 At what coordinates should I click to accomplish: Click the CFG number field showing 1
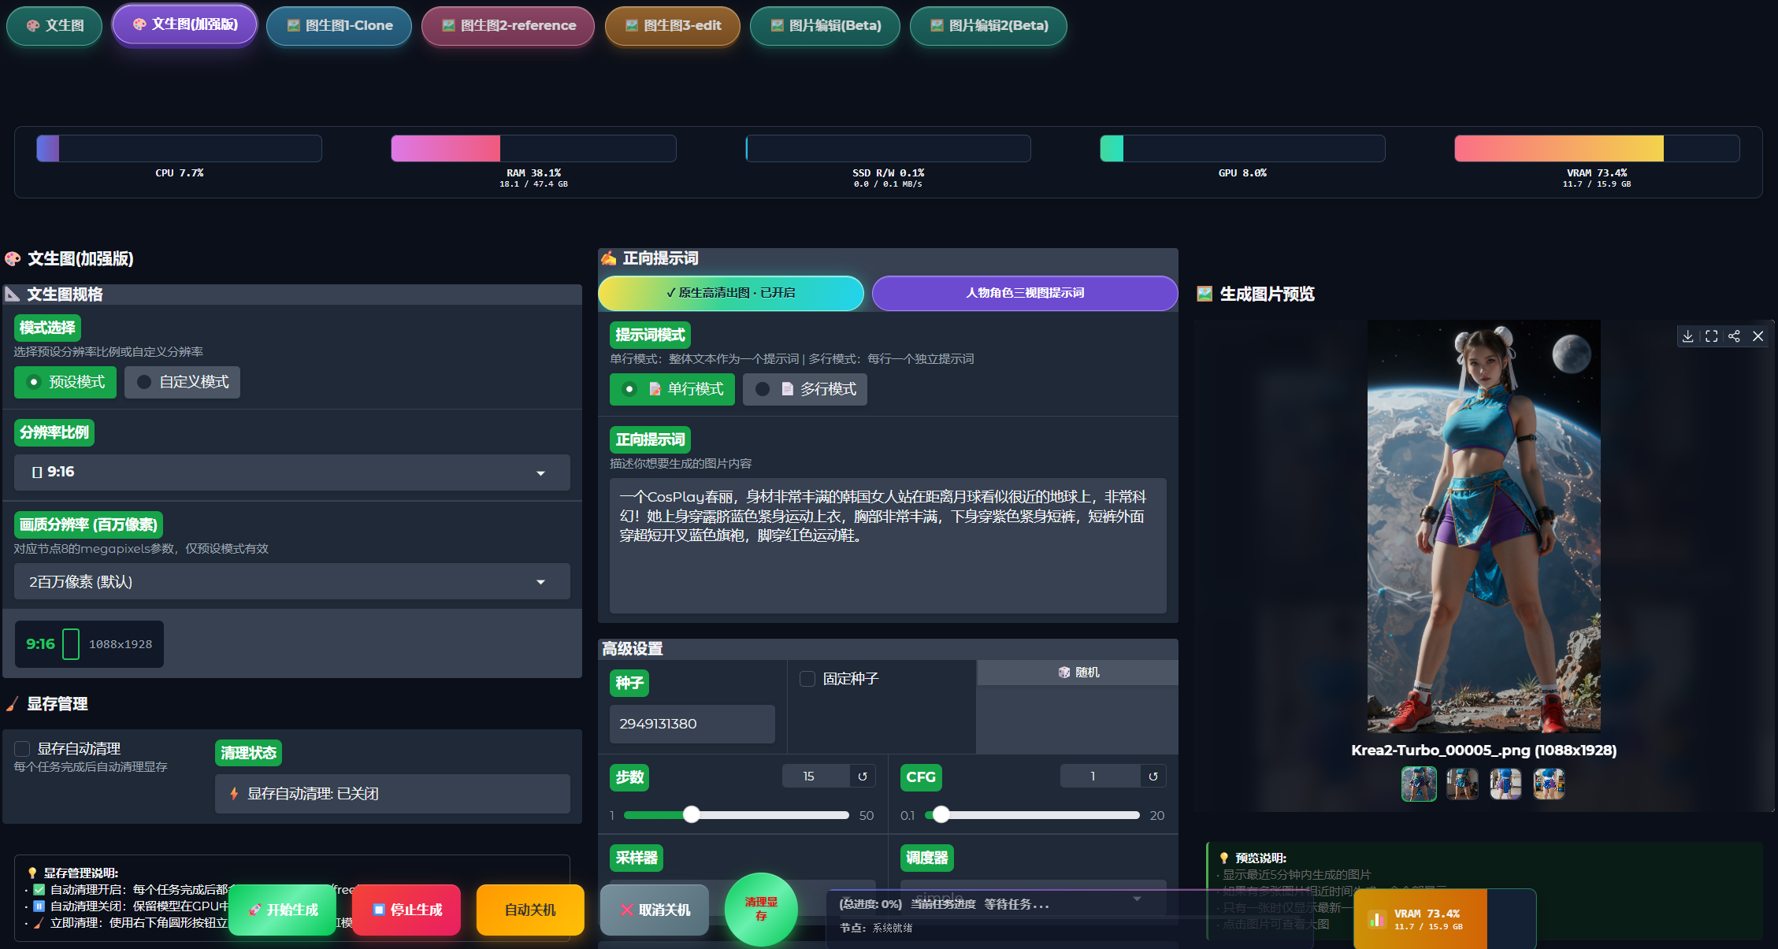pyautogui.click(x=1100, y=777)
